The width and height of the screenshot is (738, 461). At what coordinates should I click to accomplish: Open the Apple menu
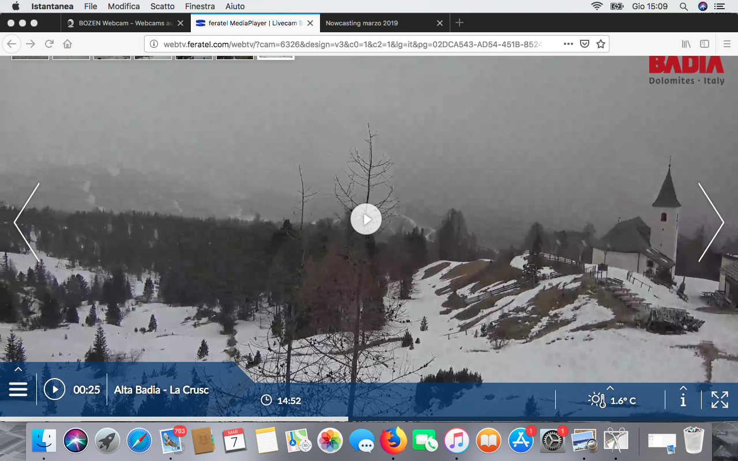click(x=16, y=6)
